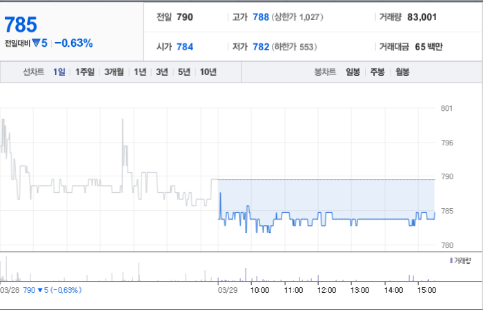This screenshot has height=310, width=483.
Task: Select the 월봉 monthly candle chart
Action: (x=402, y=72)
